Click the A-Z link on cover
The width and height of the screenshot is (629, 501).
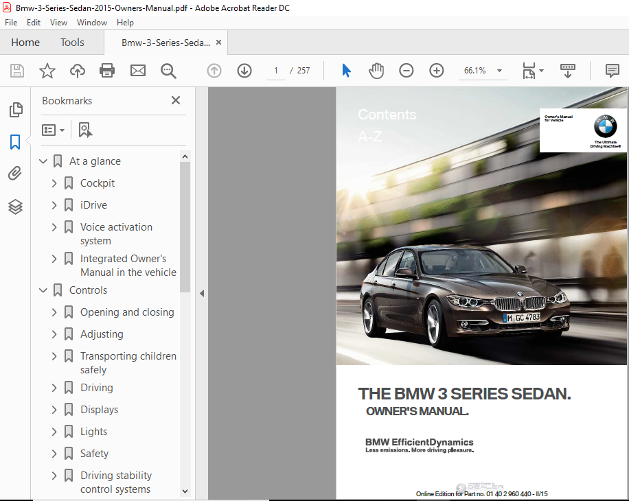coord(370,137)
